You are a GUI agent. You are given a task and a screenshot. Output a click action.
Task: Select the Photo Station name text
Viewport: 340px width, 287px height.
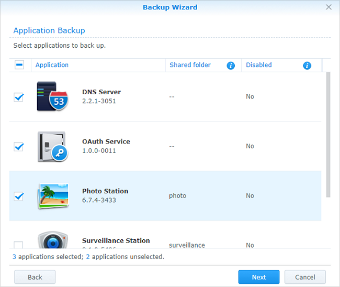[105, 191]
